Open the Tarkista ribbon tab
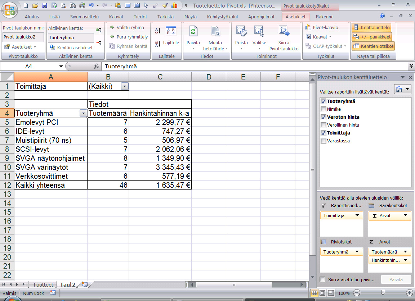This screenshot has height=301, width=415. (x=165, y=17)
